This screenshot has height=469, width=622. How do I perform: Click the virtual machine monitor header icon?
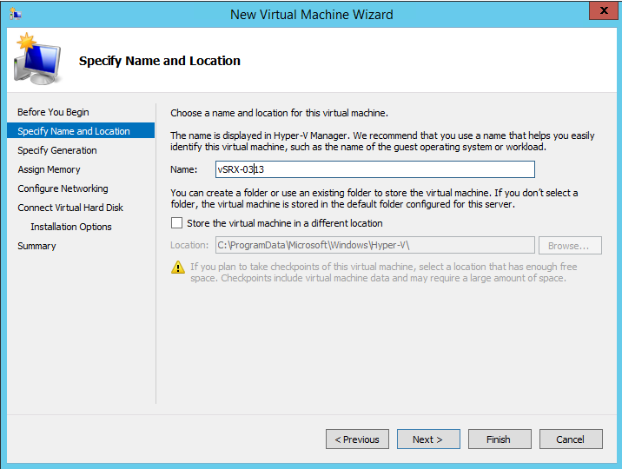36,58
